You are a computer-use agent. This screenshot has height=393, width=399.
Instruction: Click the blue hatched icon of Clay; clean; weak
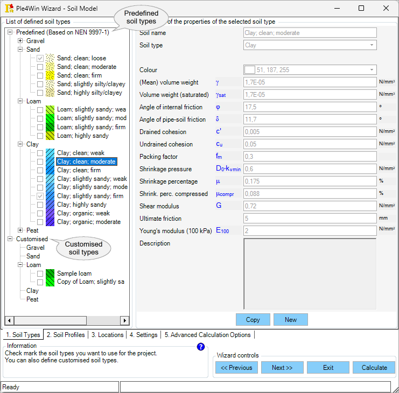51,153
